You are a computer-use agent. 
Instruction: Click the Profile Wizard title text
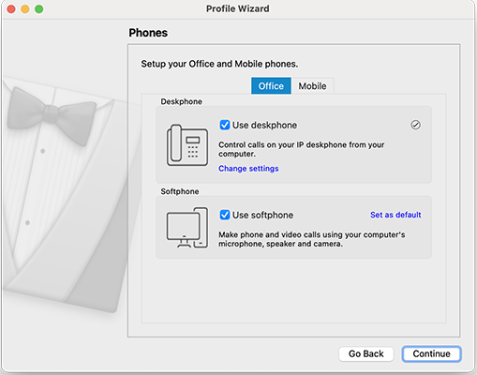(238, 8)
